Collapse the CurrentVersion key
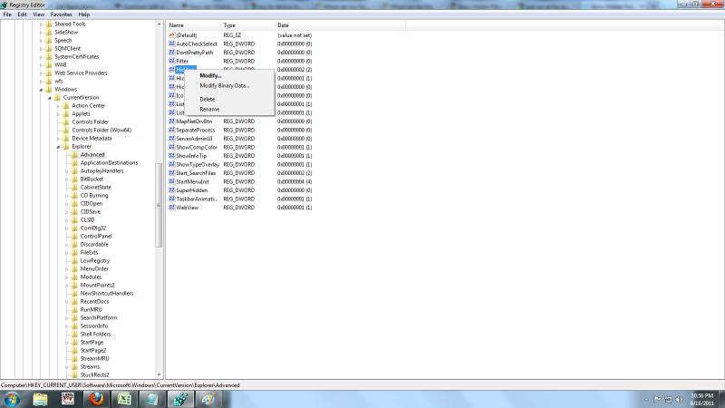This screenshot has height=408, width=725. tap(50, 98)
